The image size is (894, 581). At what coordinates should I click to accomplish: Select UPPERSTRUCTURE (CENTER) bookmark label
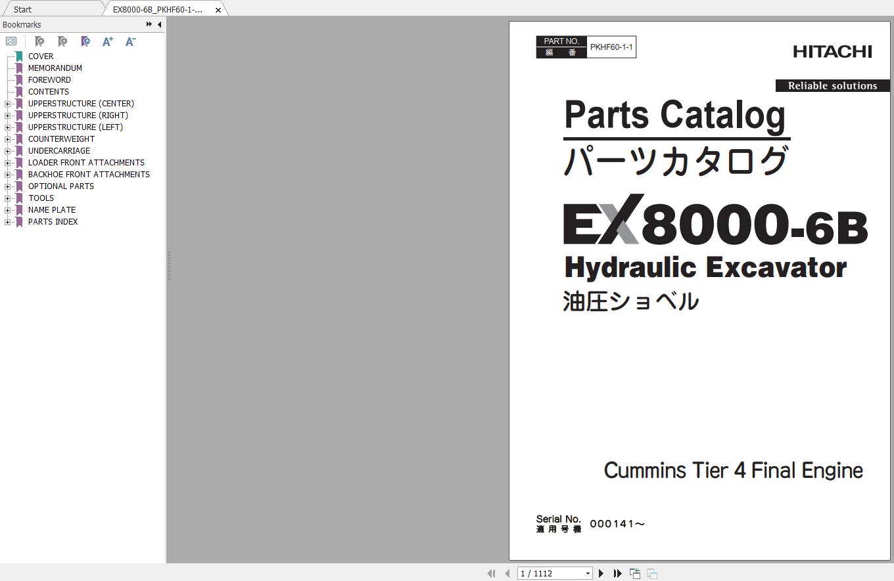tap(81, 104)
